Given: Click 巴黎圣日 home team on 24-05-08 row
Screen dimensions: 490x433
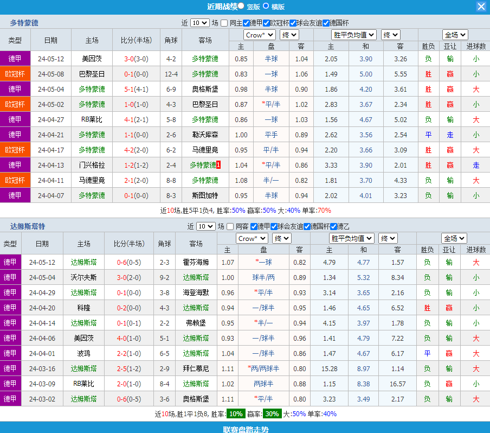Looking at the screenshot, I should pos(92,74).
